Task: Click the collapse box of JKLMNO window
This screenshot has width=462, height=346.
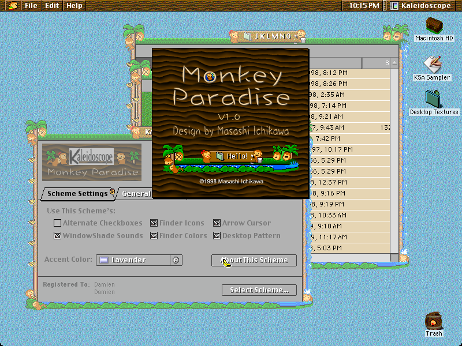Action: [x=397, y=37]
